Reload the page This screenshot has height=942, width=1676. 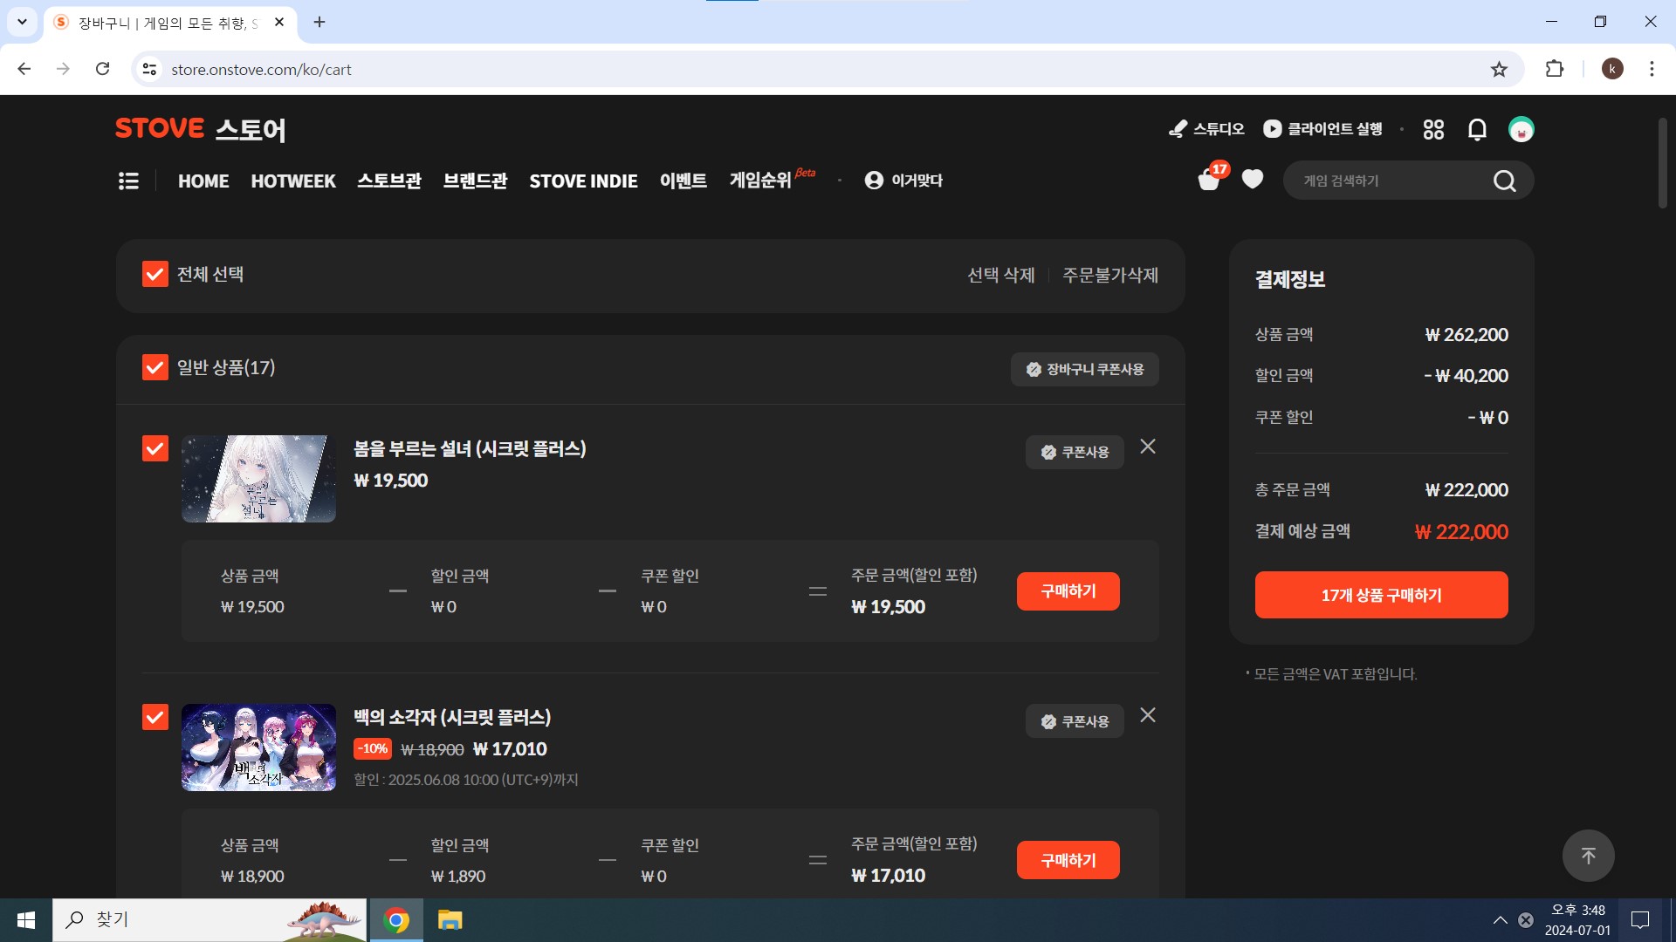[102, 69]
